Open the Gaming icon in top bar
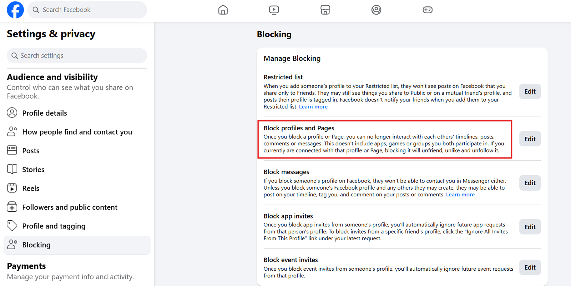This screenshot has width=571, height=286. coord(428,10)
